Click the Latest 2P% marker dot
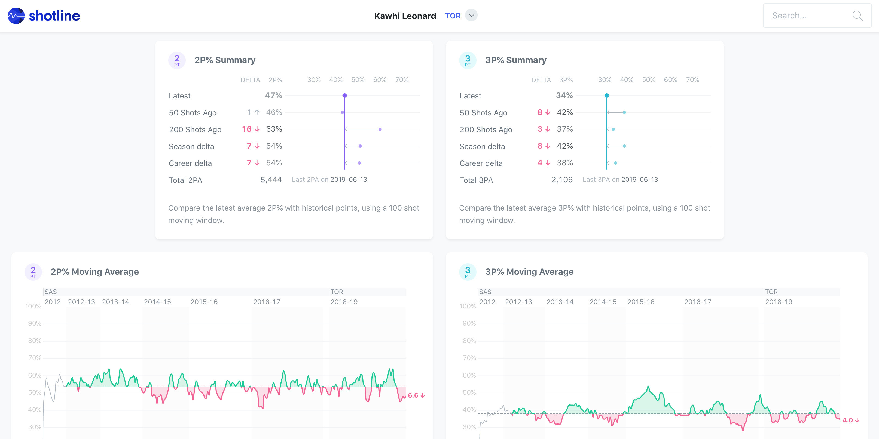The width and height of the screenshot is (879, 439). pos(345,95)
